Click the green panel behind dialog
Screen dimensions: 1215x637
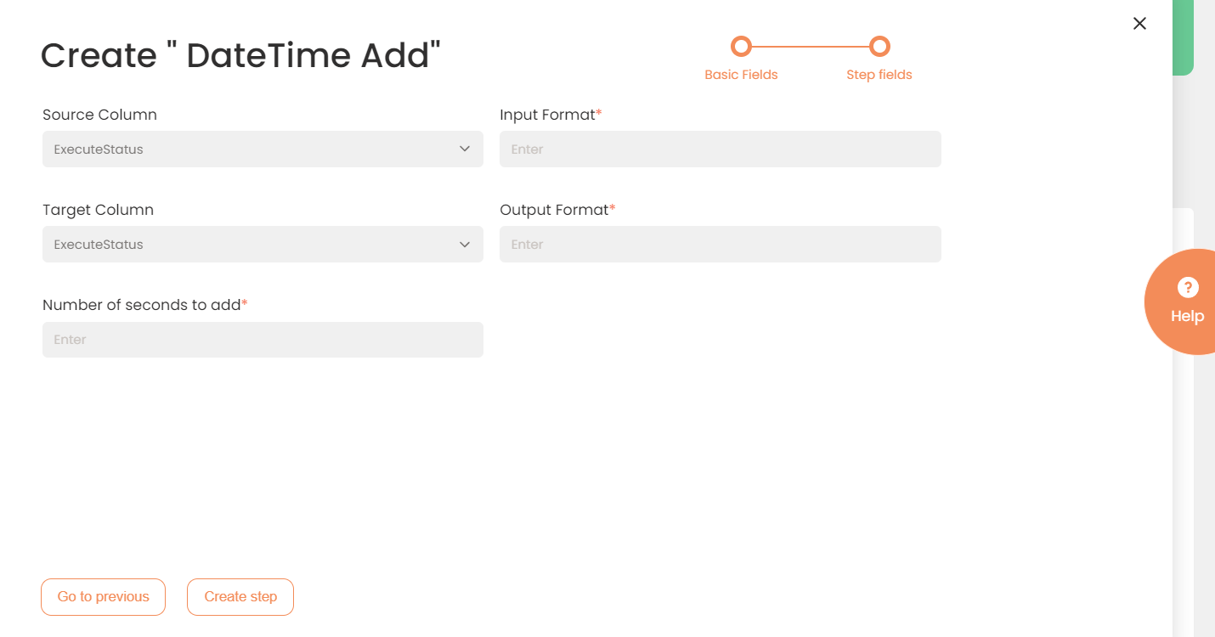point(1183,37)
